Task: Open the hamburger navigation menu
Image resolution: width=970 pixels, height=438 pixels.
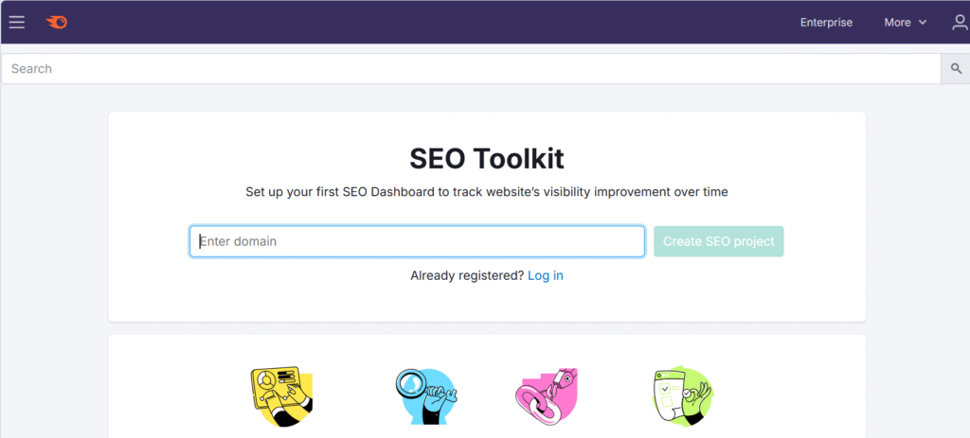Action: click(17, 23)
